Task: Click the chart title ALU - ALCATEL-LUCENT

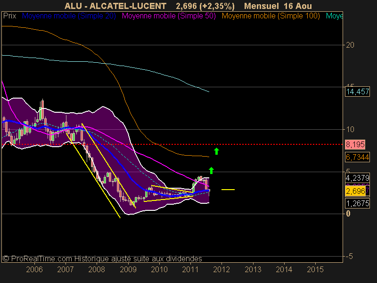Action: pos(115,6)
